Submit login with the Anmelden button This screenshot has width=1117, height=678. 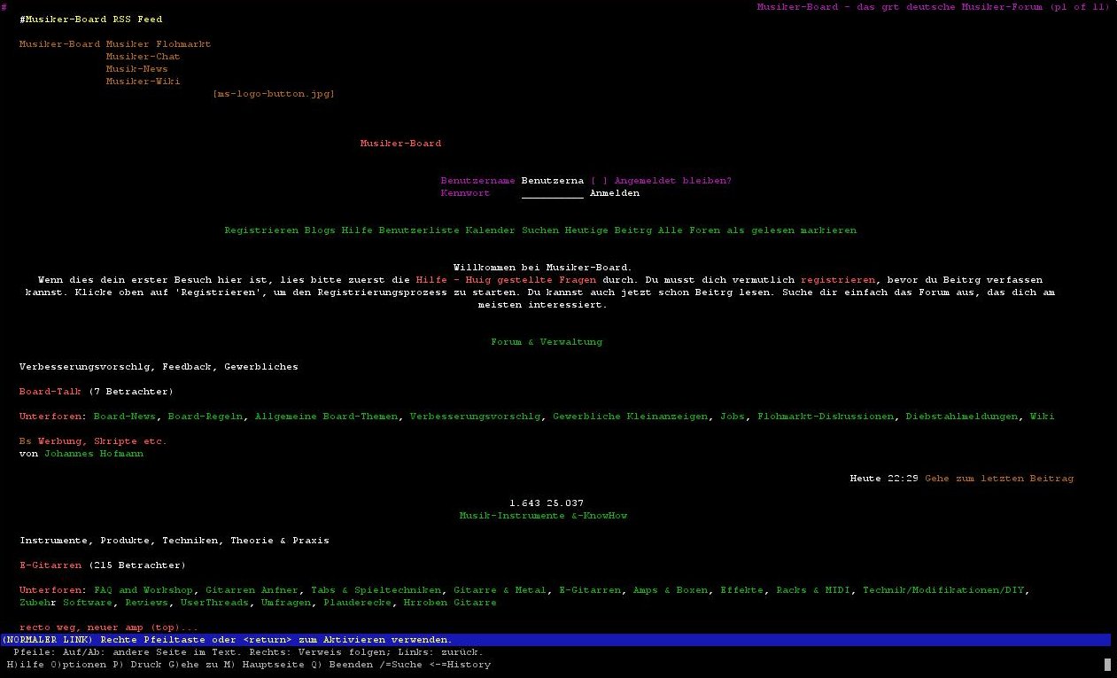tap(614, 193)
